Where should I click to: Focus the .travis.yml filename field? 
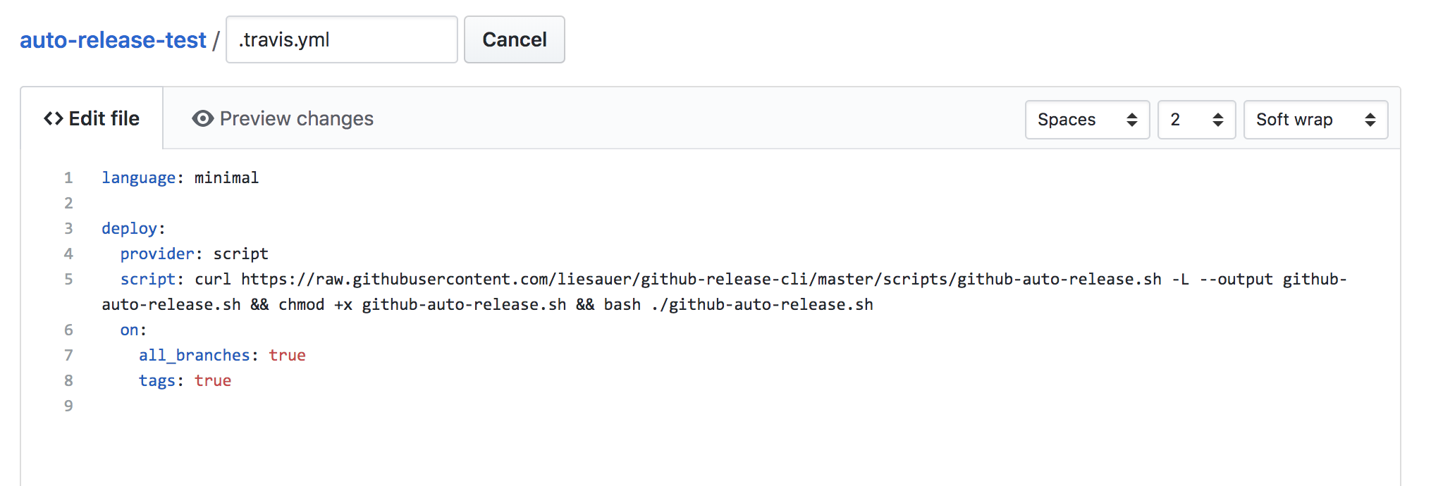tap(342, 39)
